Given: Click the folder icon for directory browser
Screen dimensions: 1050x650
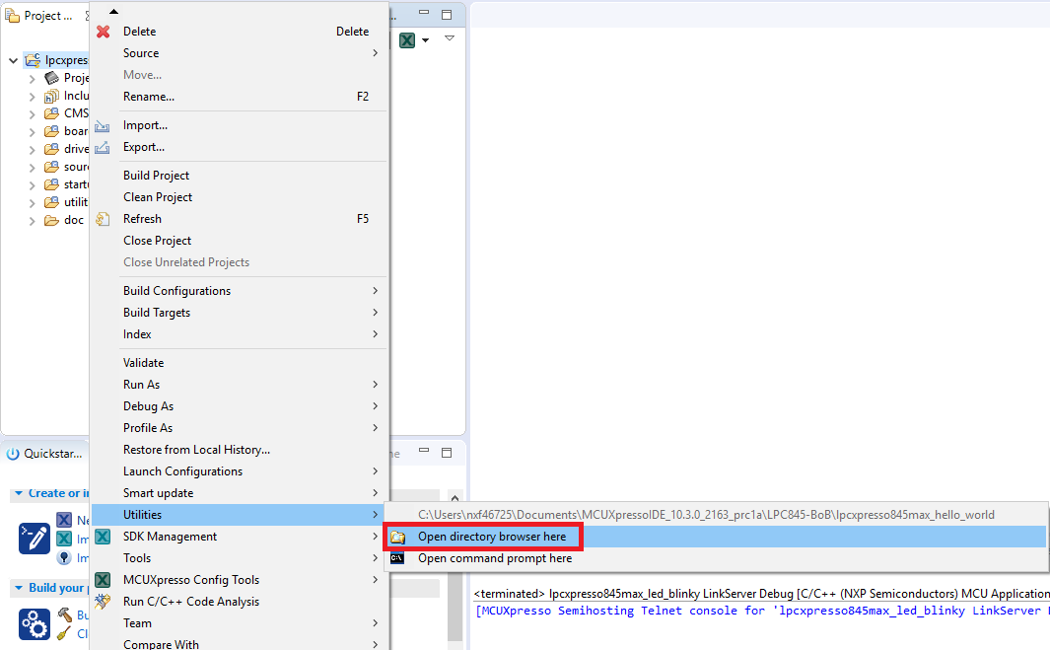Looking at the screenshot, I should (x=397, y=537).
